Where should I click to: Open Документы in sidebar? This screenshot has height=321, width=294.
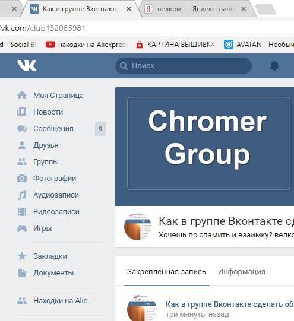click(x=53, y=273)
